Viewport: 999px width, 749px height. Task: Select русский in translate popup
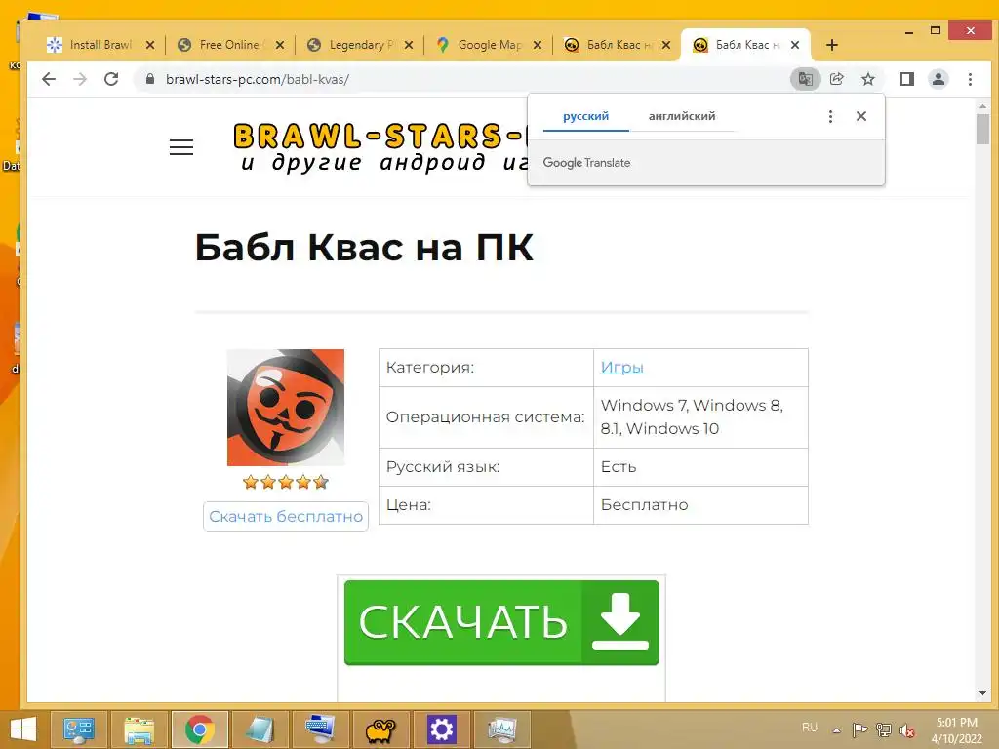585,116
